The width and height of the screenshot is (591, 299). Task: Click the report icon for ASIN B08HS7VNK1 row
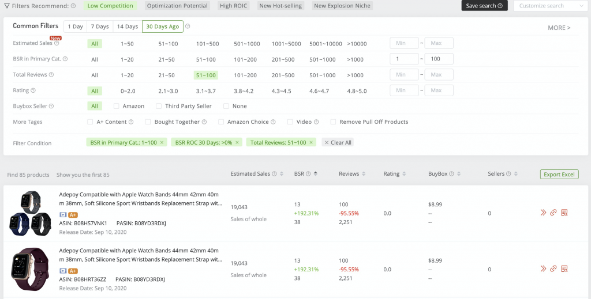coord(564,213)
